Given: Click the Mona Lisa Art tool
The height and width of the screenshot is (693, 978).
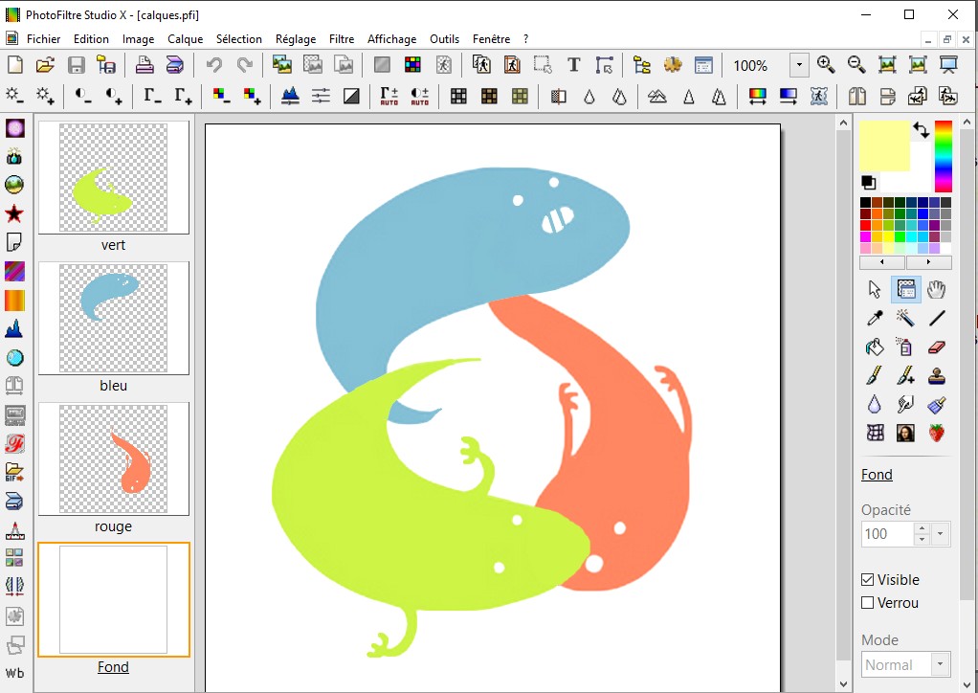Looking at the screenshot, I should point(905,433).
